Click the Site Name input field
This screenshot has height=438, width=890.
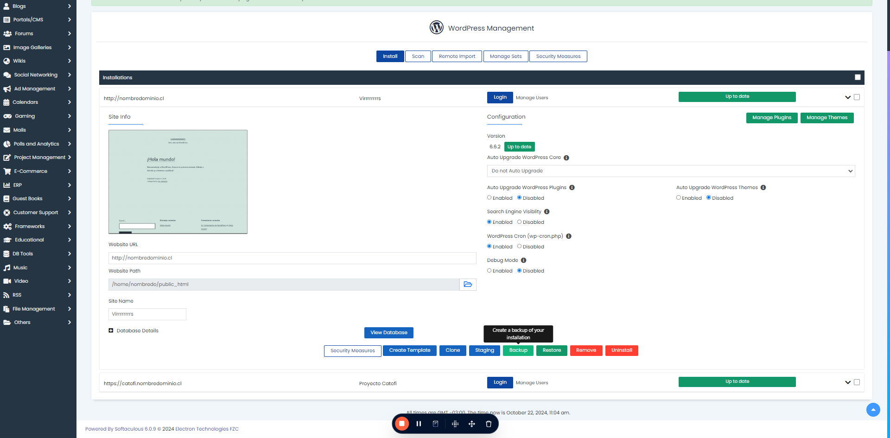coord(147,314)
